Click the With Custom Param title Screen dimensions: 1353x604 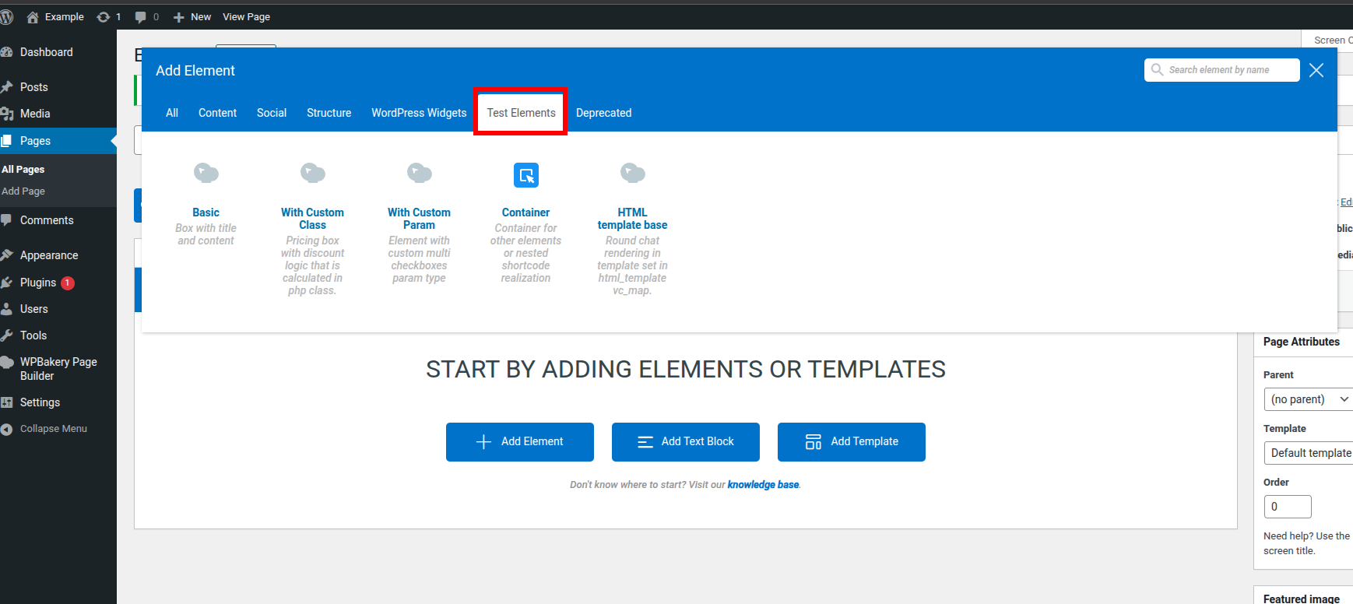click(x=419, y=219)
